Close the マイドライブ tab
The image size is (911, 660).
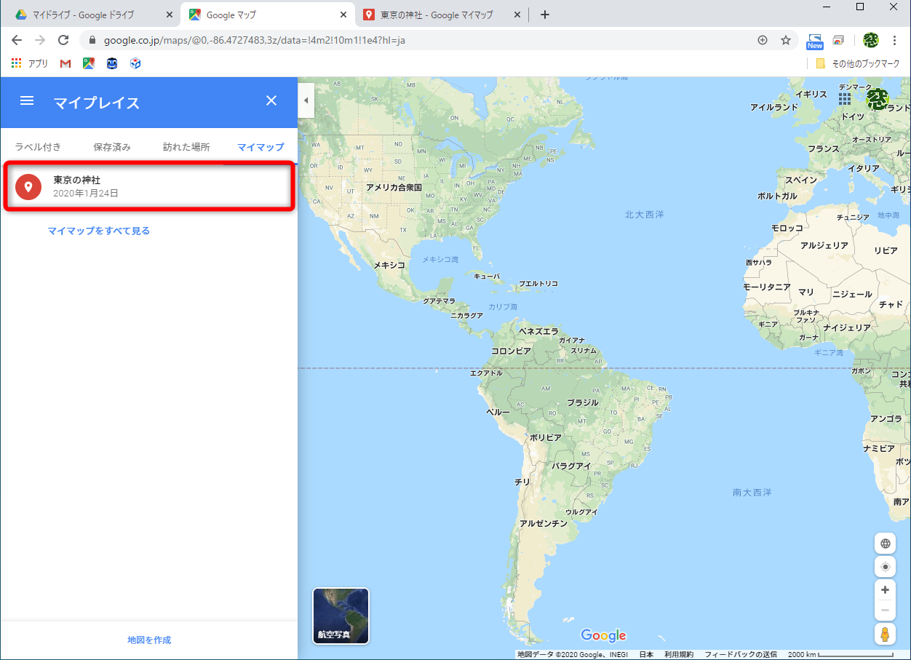[x=170, y=15]
